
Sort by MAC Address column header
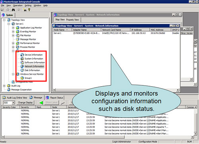pos(160,30)
